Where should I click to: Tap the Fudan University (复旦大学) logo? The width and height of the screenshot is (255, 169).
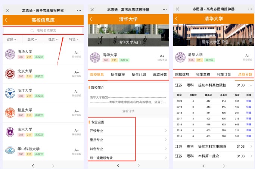click(x=10, y=112)
